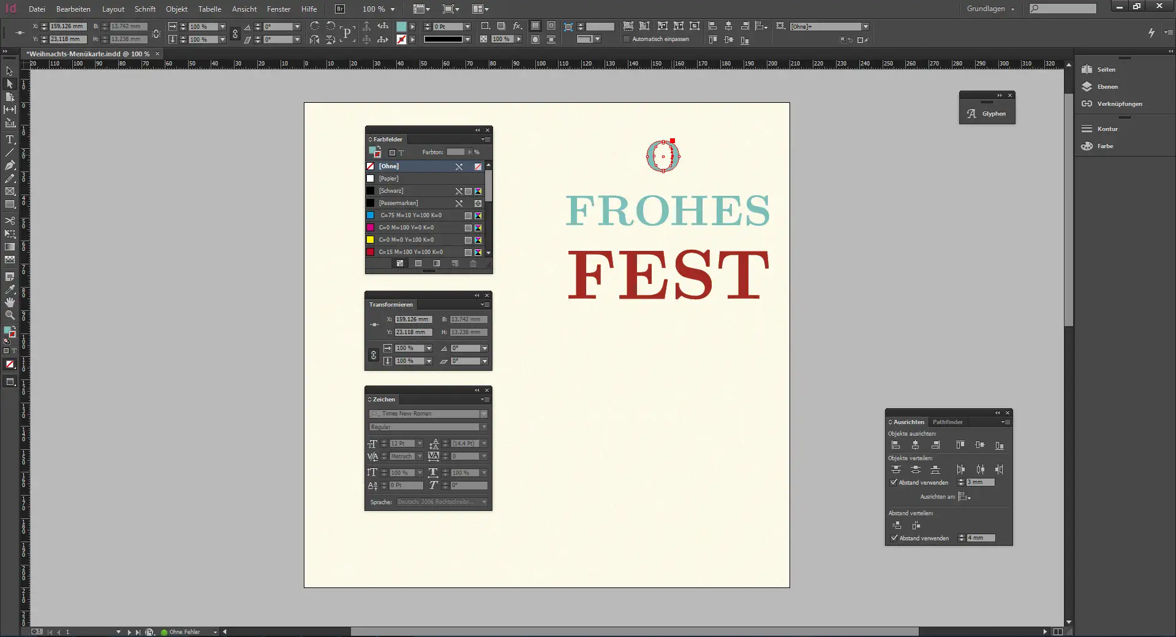Image resolution: width=1176 pixels, height=637 pixels.
Task: Open the Grundlagen workspace dropdown
Action: (x=990, y=9)
